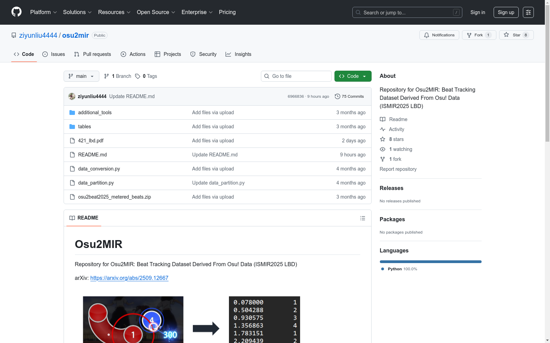The width and height of the screenshot is (550, 343).
Task: Open the README outline icon
Action: pyautogui.click(x=362, y=218)
